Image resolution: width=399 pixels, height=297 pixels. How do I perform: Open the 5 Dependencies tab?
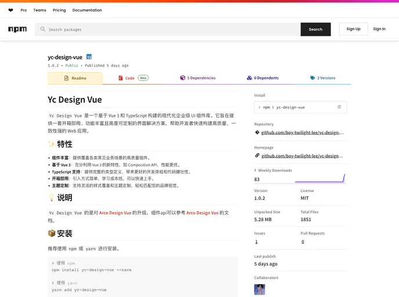(198, 78)
